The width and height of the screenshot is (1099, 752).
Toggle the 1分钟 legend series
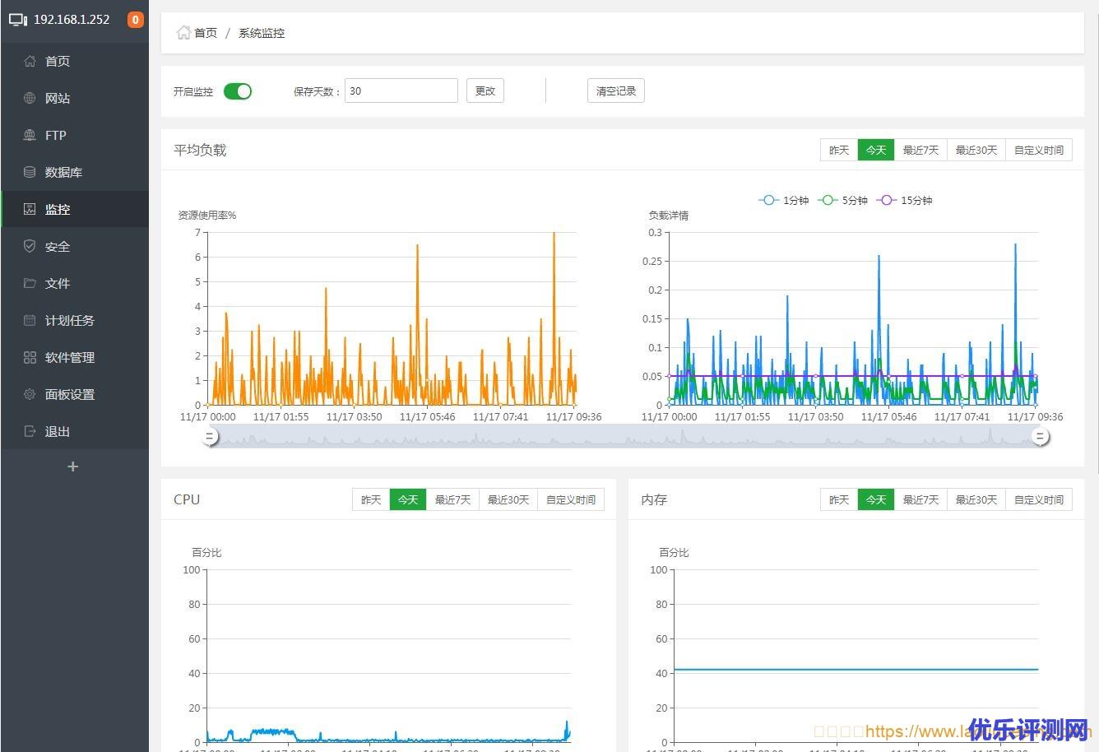click(784, 200)
